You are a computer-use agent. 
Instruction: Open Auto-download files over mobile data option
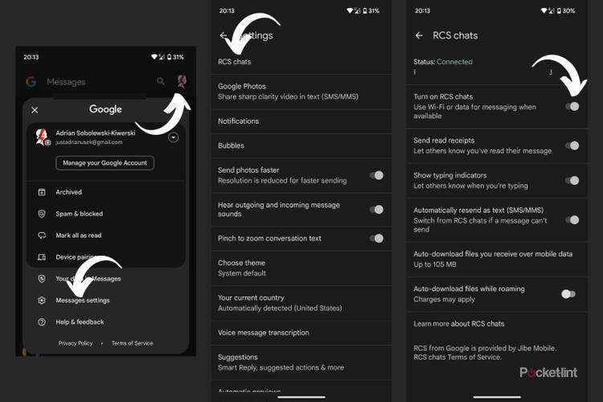coord(492,259)
